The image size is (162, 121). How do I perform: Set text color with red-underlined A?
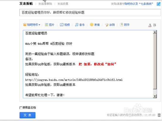pyautogui.click(x=150, y=25)
